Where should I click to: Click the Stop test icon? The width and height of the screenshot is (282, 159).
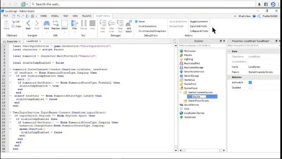92,23
